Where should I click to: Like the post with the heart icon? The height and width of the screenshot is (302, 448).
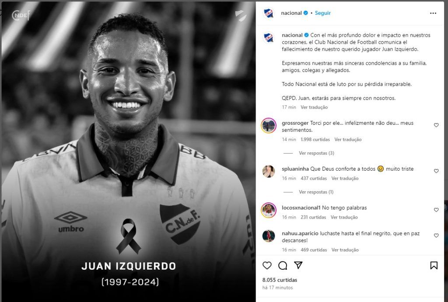pyautogui.click(x=267, y=265)
